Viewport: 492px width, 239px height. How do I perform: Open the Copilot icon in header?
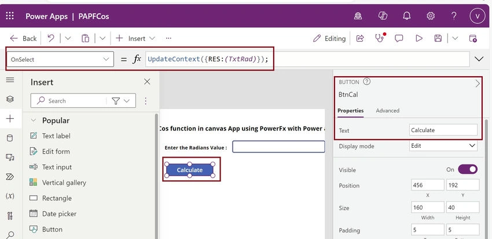pyautogui.click(x=383, y=16)
